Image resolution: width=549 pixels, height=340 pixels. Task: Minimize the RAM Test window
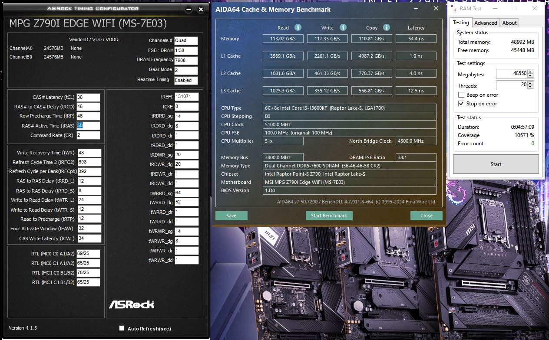[x=495, y=8]
